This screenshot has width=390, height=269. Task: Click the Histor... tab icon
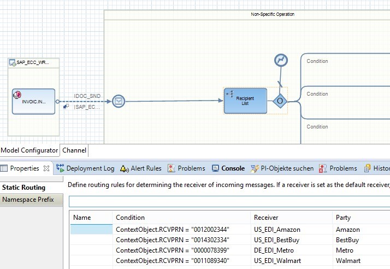367,168
